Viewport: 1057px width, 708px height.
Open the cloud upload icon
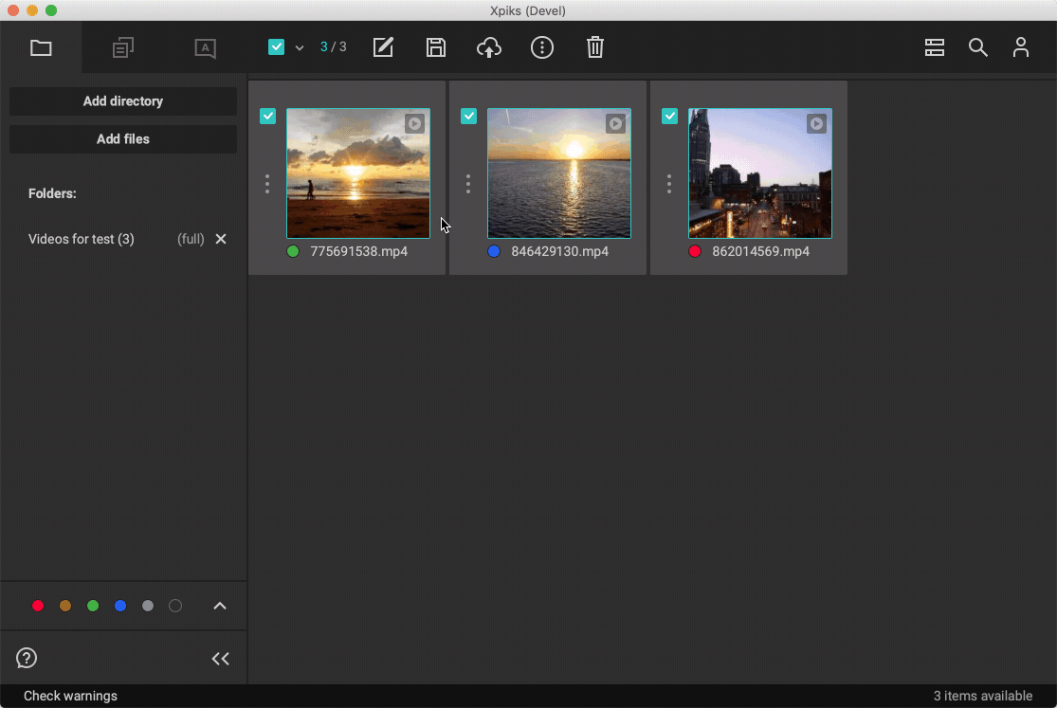(x=489, y=47)
